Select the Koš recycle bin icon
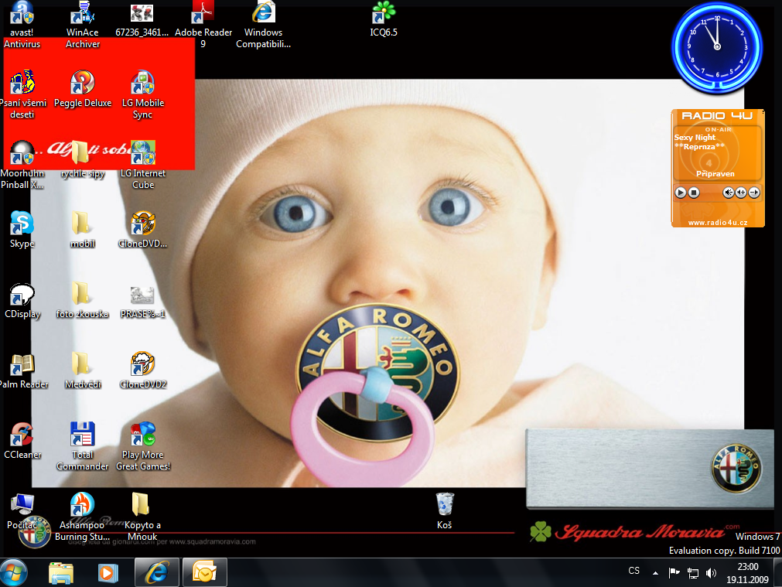The width and height of the screenshot is (782, 587). click(x=444, y=504)
